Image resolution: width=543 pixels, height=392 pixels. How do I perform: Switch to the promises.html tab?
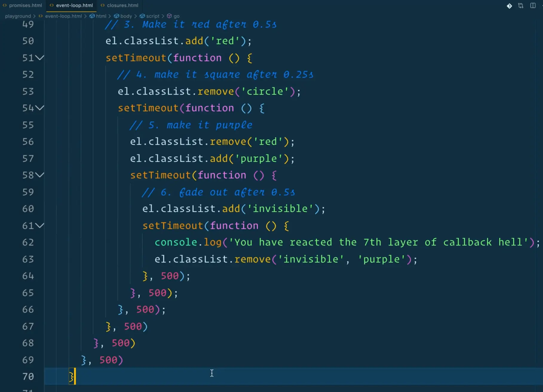pyautogui.click(x=25, y=5)
